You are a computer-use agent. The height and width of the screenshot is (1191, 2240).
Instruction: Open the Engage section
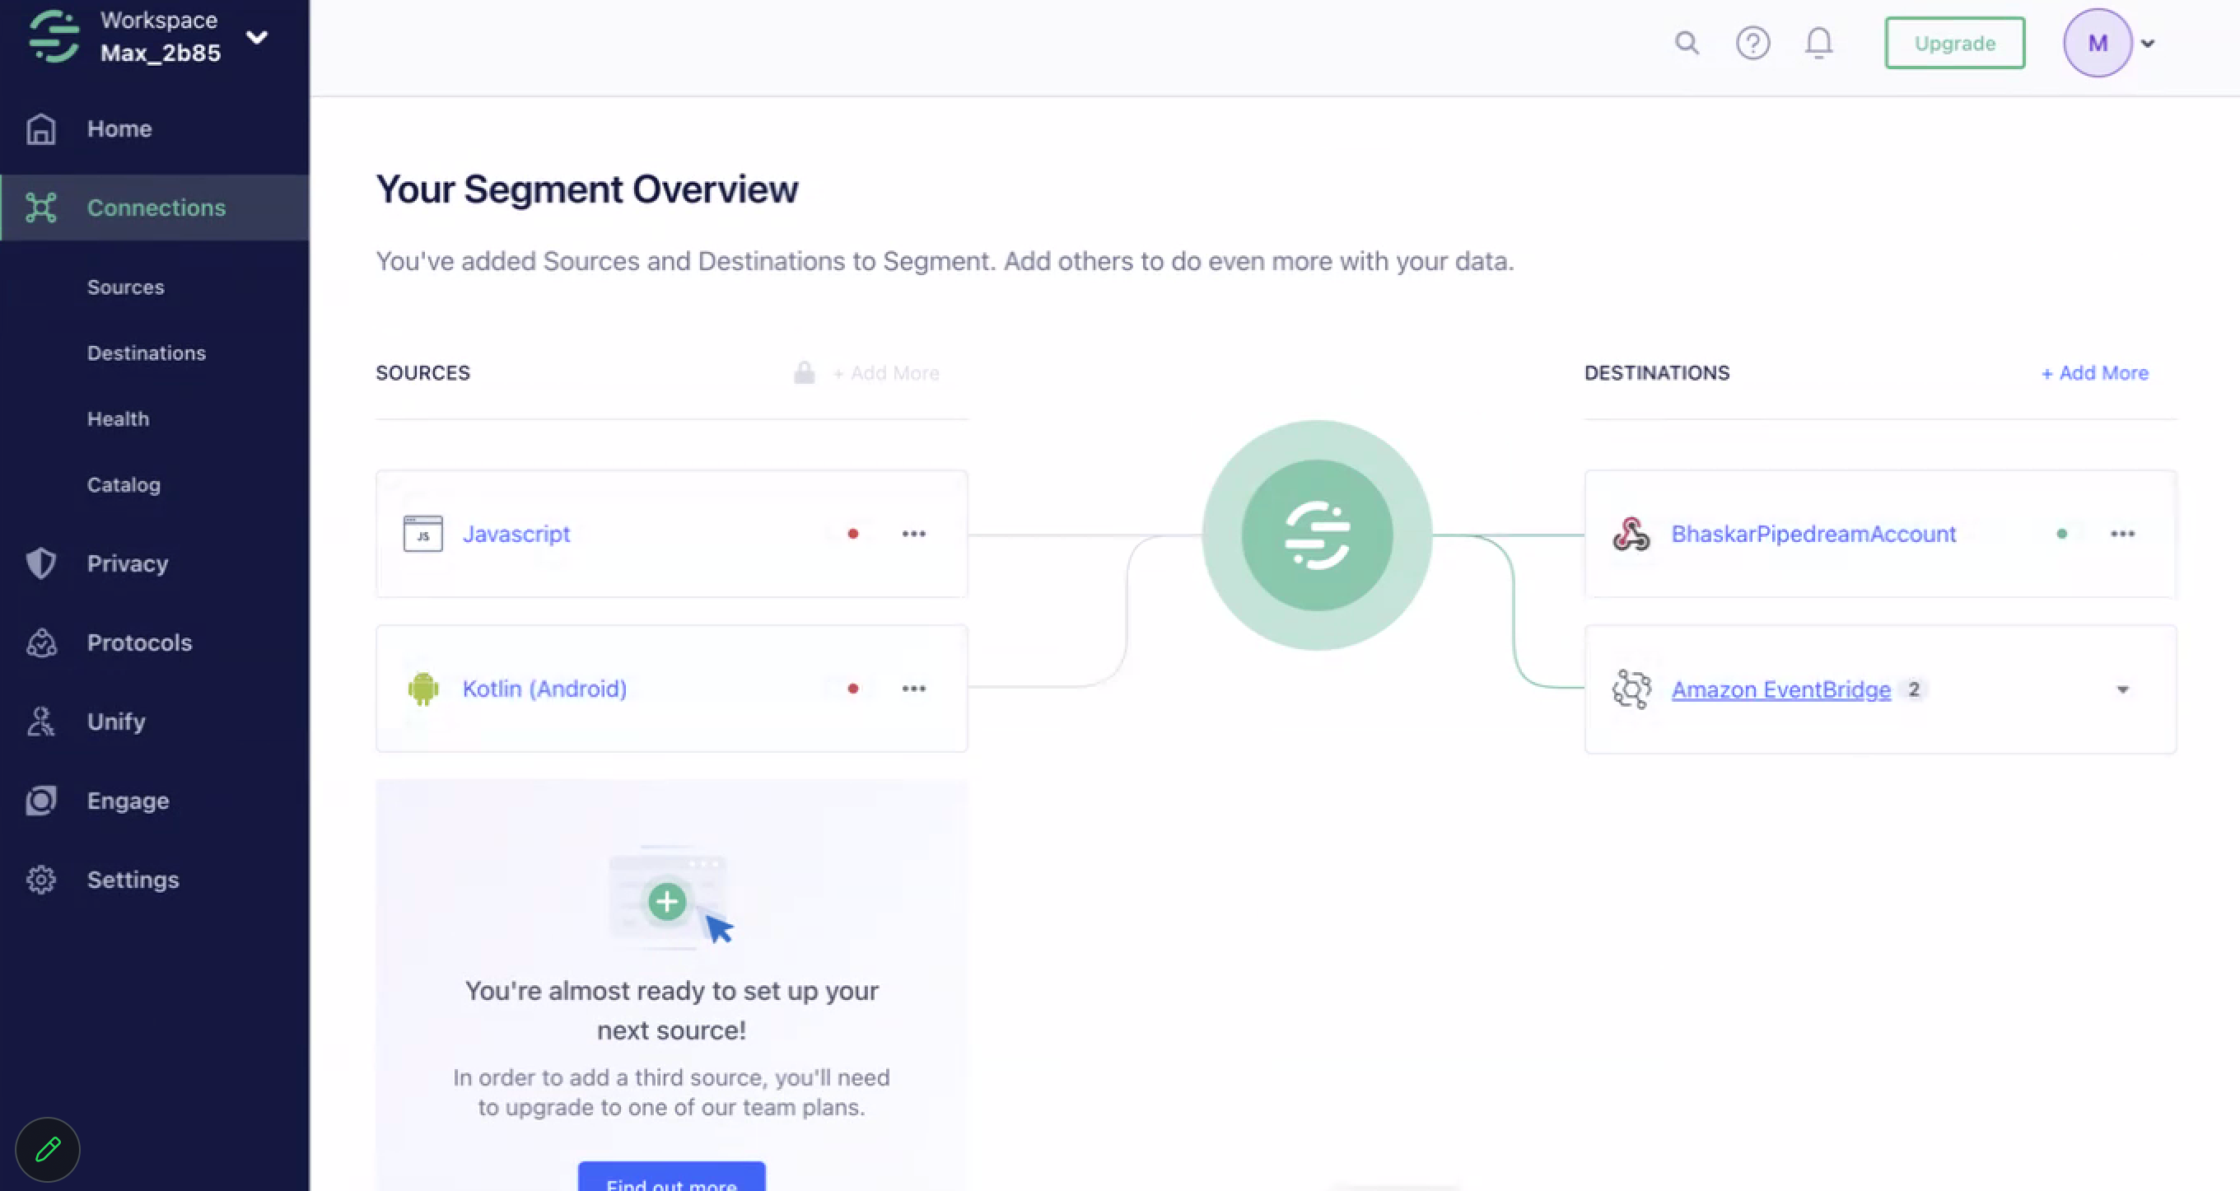tap(128, 801)
